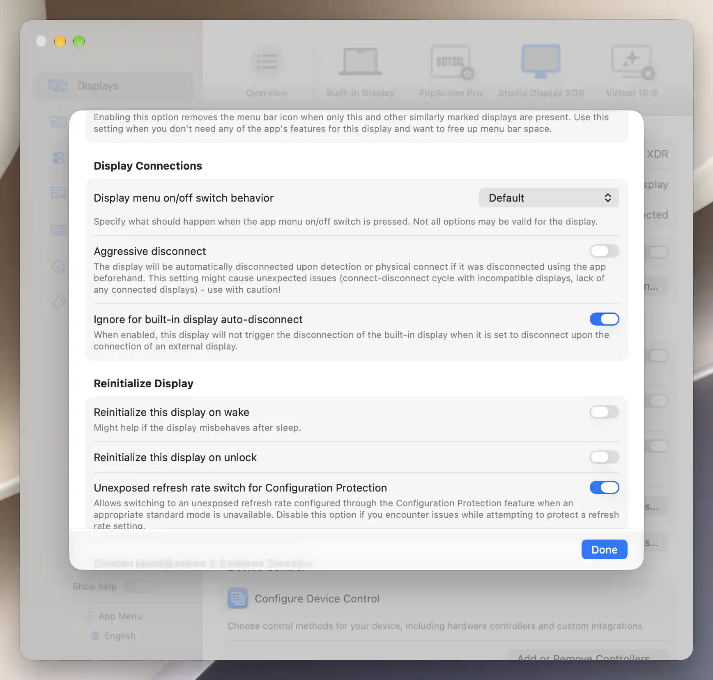Disable Ignore for built-in display auto-disconnect
The height and width of the screenshot is (680, 713).
coord(604,319)
